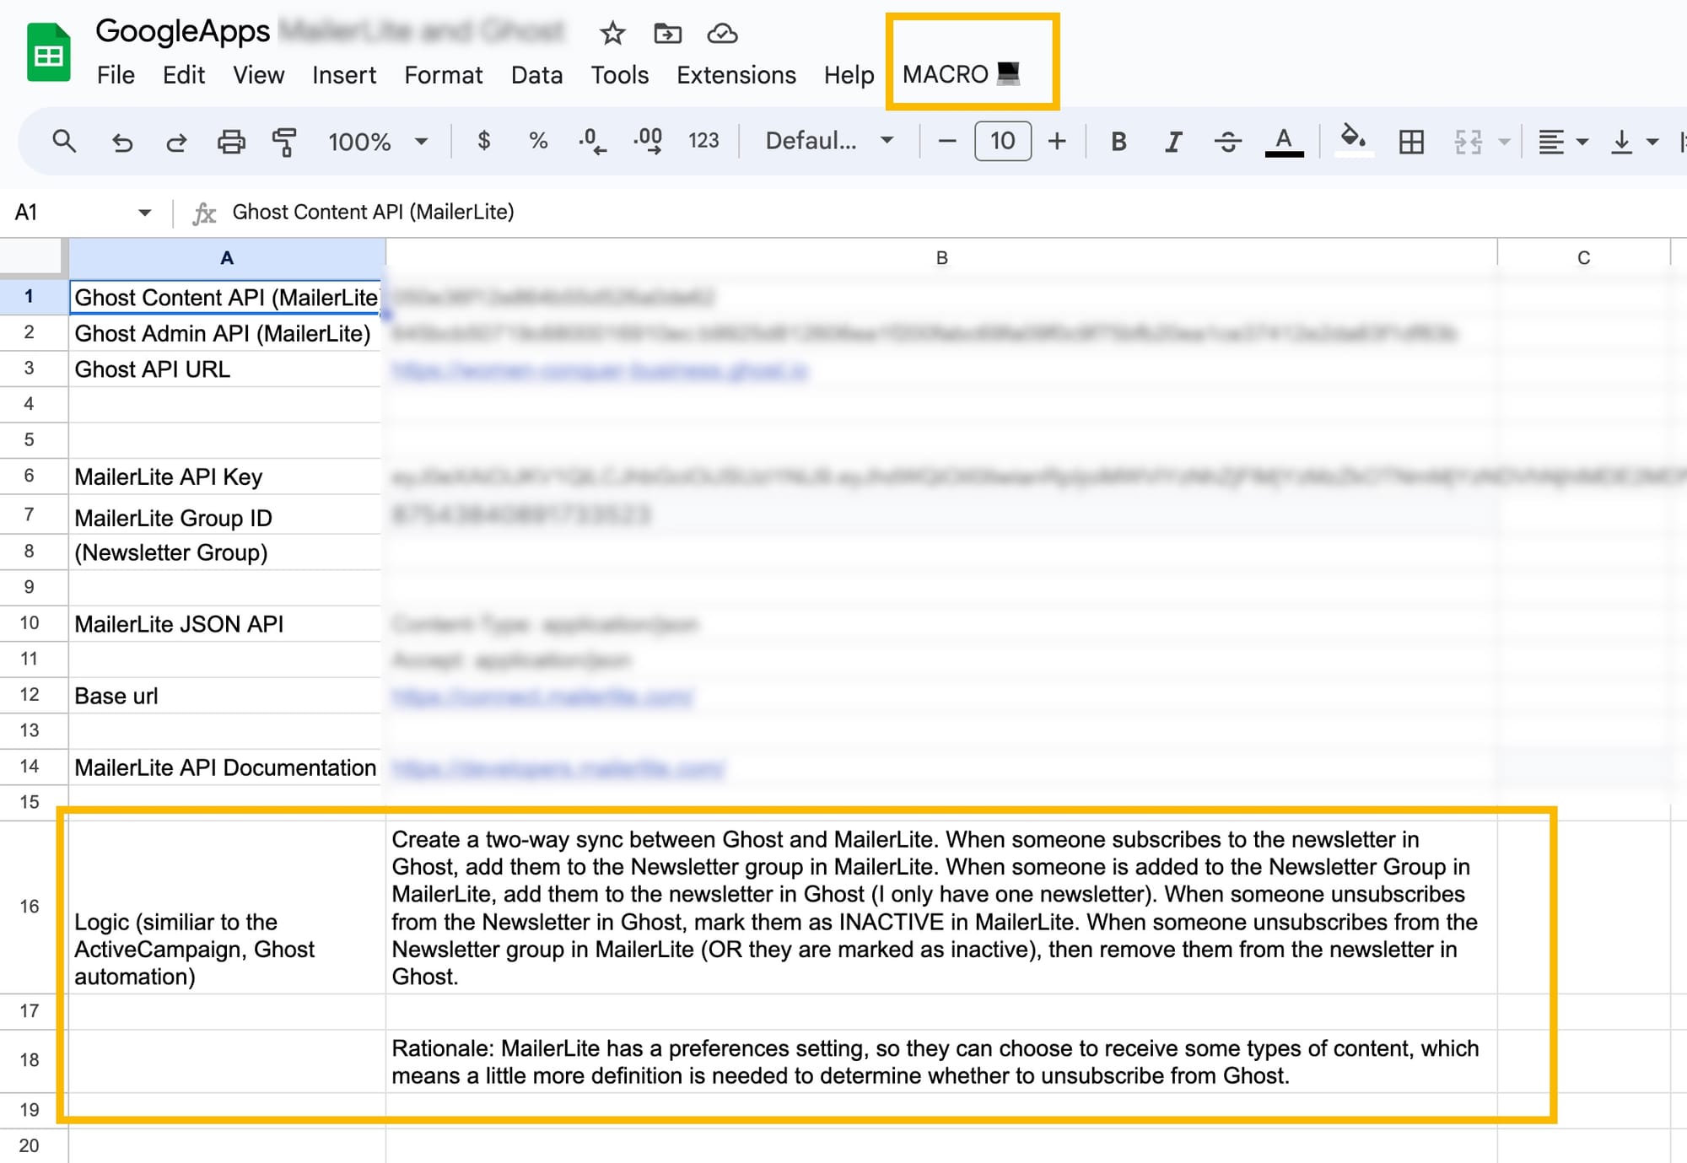Open the blurred Ghost API URL link

pos(600,370)
